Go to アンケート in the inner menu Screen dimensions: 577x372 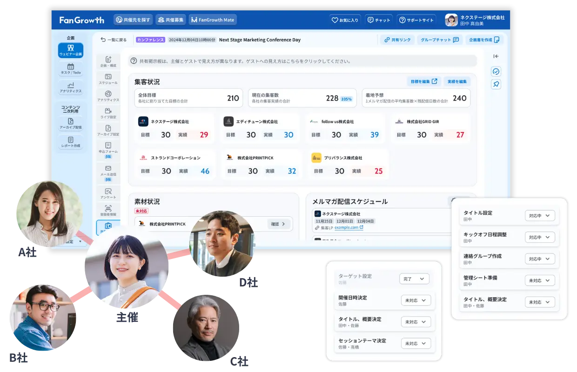(x=108, y=193)
